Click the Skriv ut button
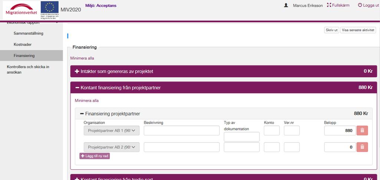Viewport: 380px width, 180px height. pos(331,30)
